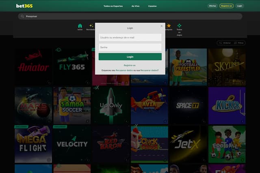Click the search magnifier icon
Image resolution: width=260 pixels, height=173 pixels.
[x=22, y=16]
